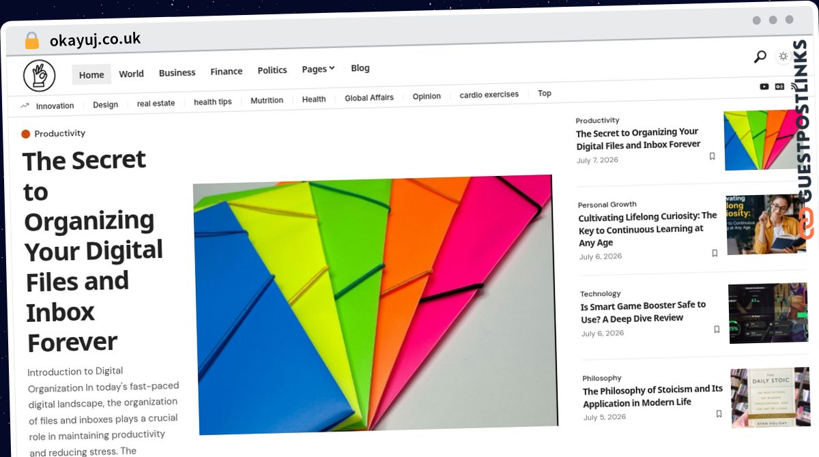Open Cultivating Lifelong Curiosity article title
The height and width of the screenshot is (457, 819).
[x=648, y=228]
